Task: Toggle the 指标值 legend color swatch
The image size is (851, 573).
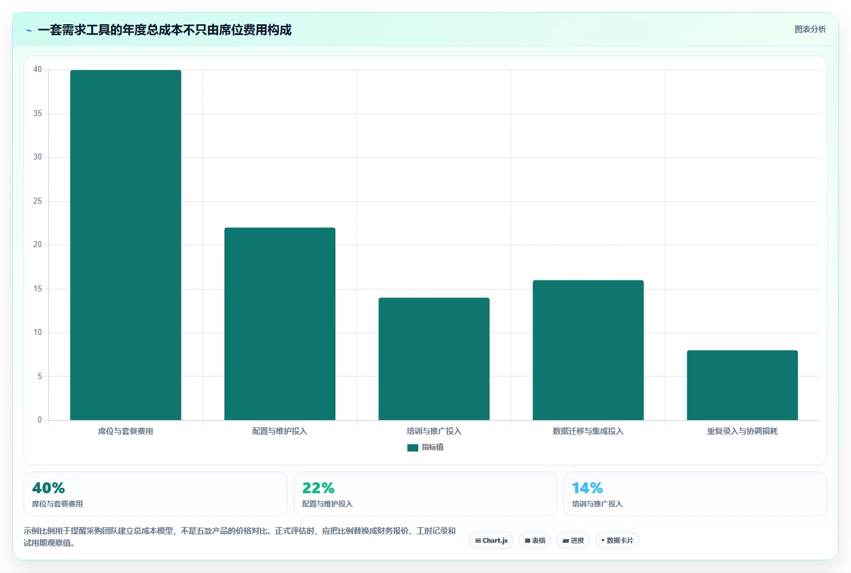Action: tap(413, 448)
